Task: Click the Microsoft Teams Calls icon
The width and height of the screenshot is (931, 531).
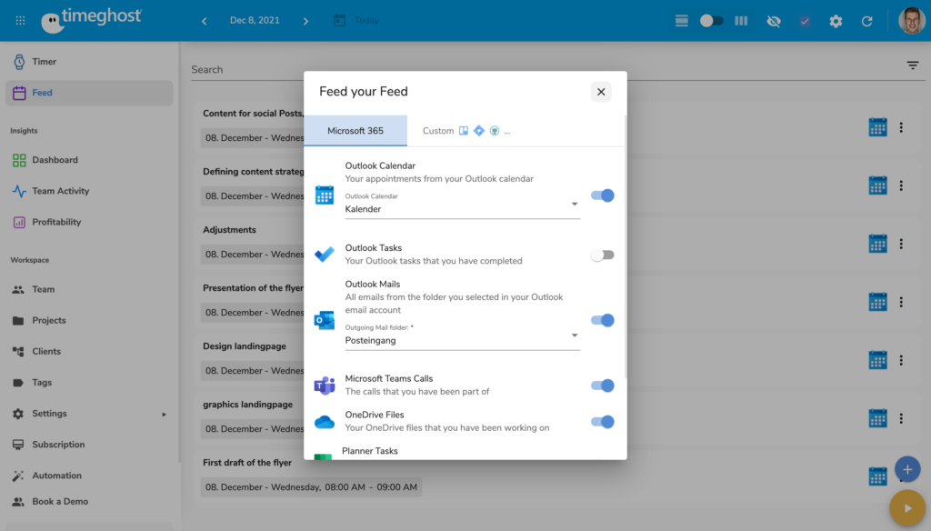Action: [324, 386]
